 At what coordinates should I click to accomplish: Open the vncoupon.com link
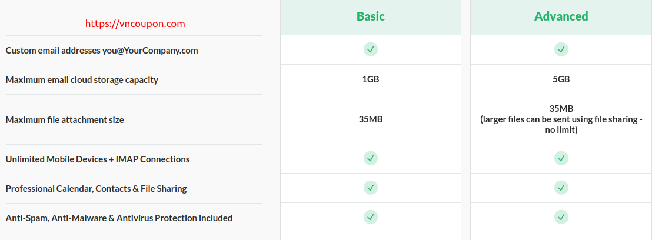pyautogui.click(x=135, y=24)
